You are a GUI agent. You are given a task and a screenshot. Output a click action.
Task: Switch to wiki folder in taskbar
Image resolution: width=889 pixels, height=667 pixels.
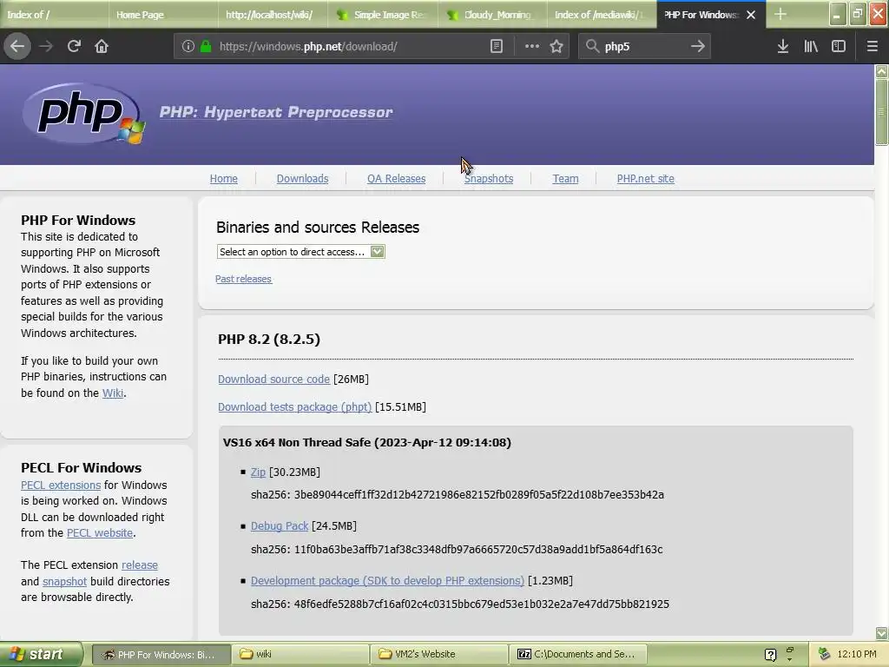coord(301,654)
